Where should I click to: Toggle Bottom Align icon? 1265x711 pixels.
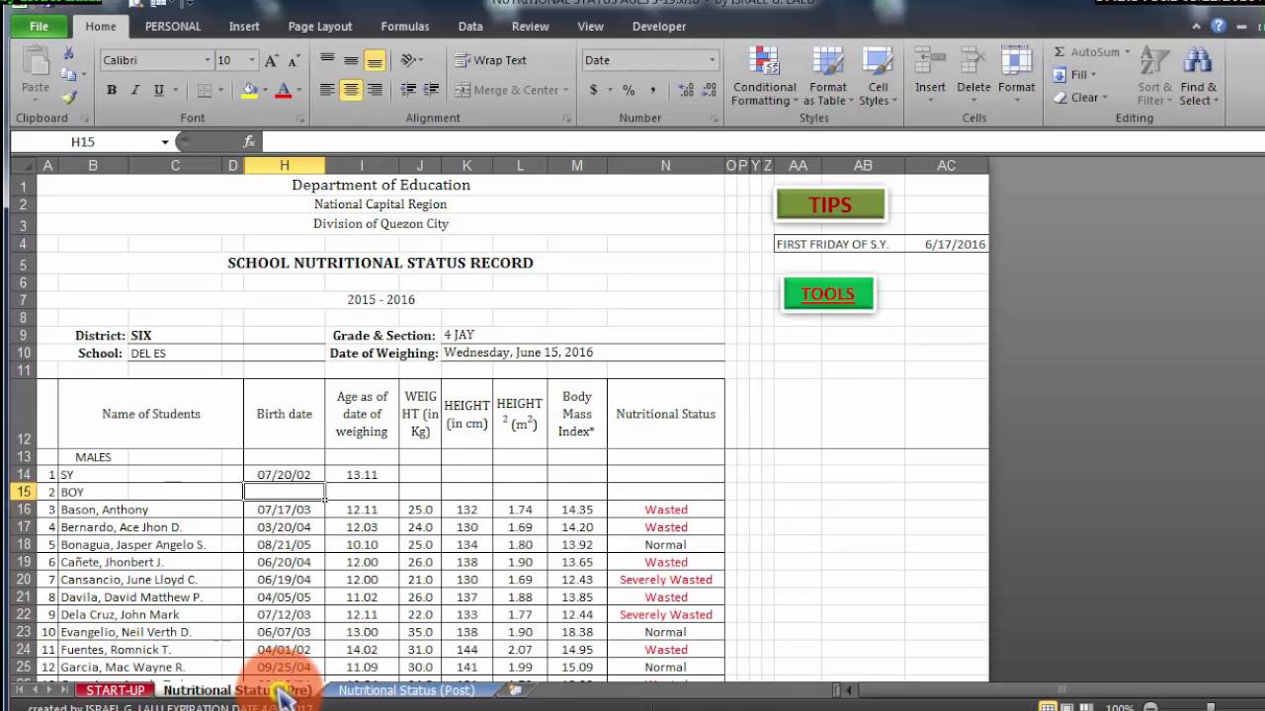[x=375, y=60]
